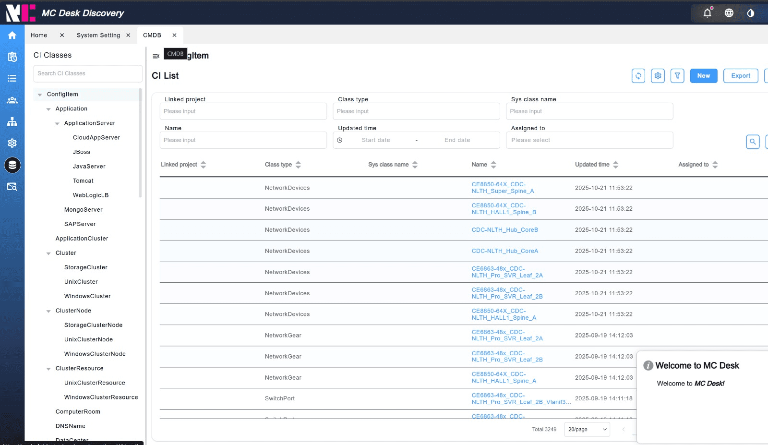Click the CI Classes tree scrollbar
Viewport: 768px width, 445px height.
140,143
